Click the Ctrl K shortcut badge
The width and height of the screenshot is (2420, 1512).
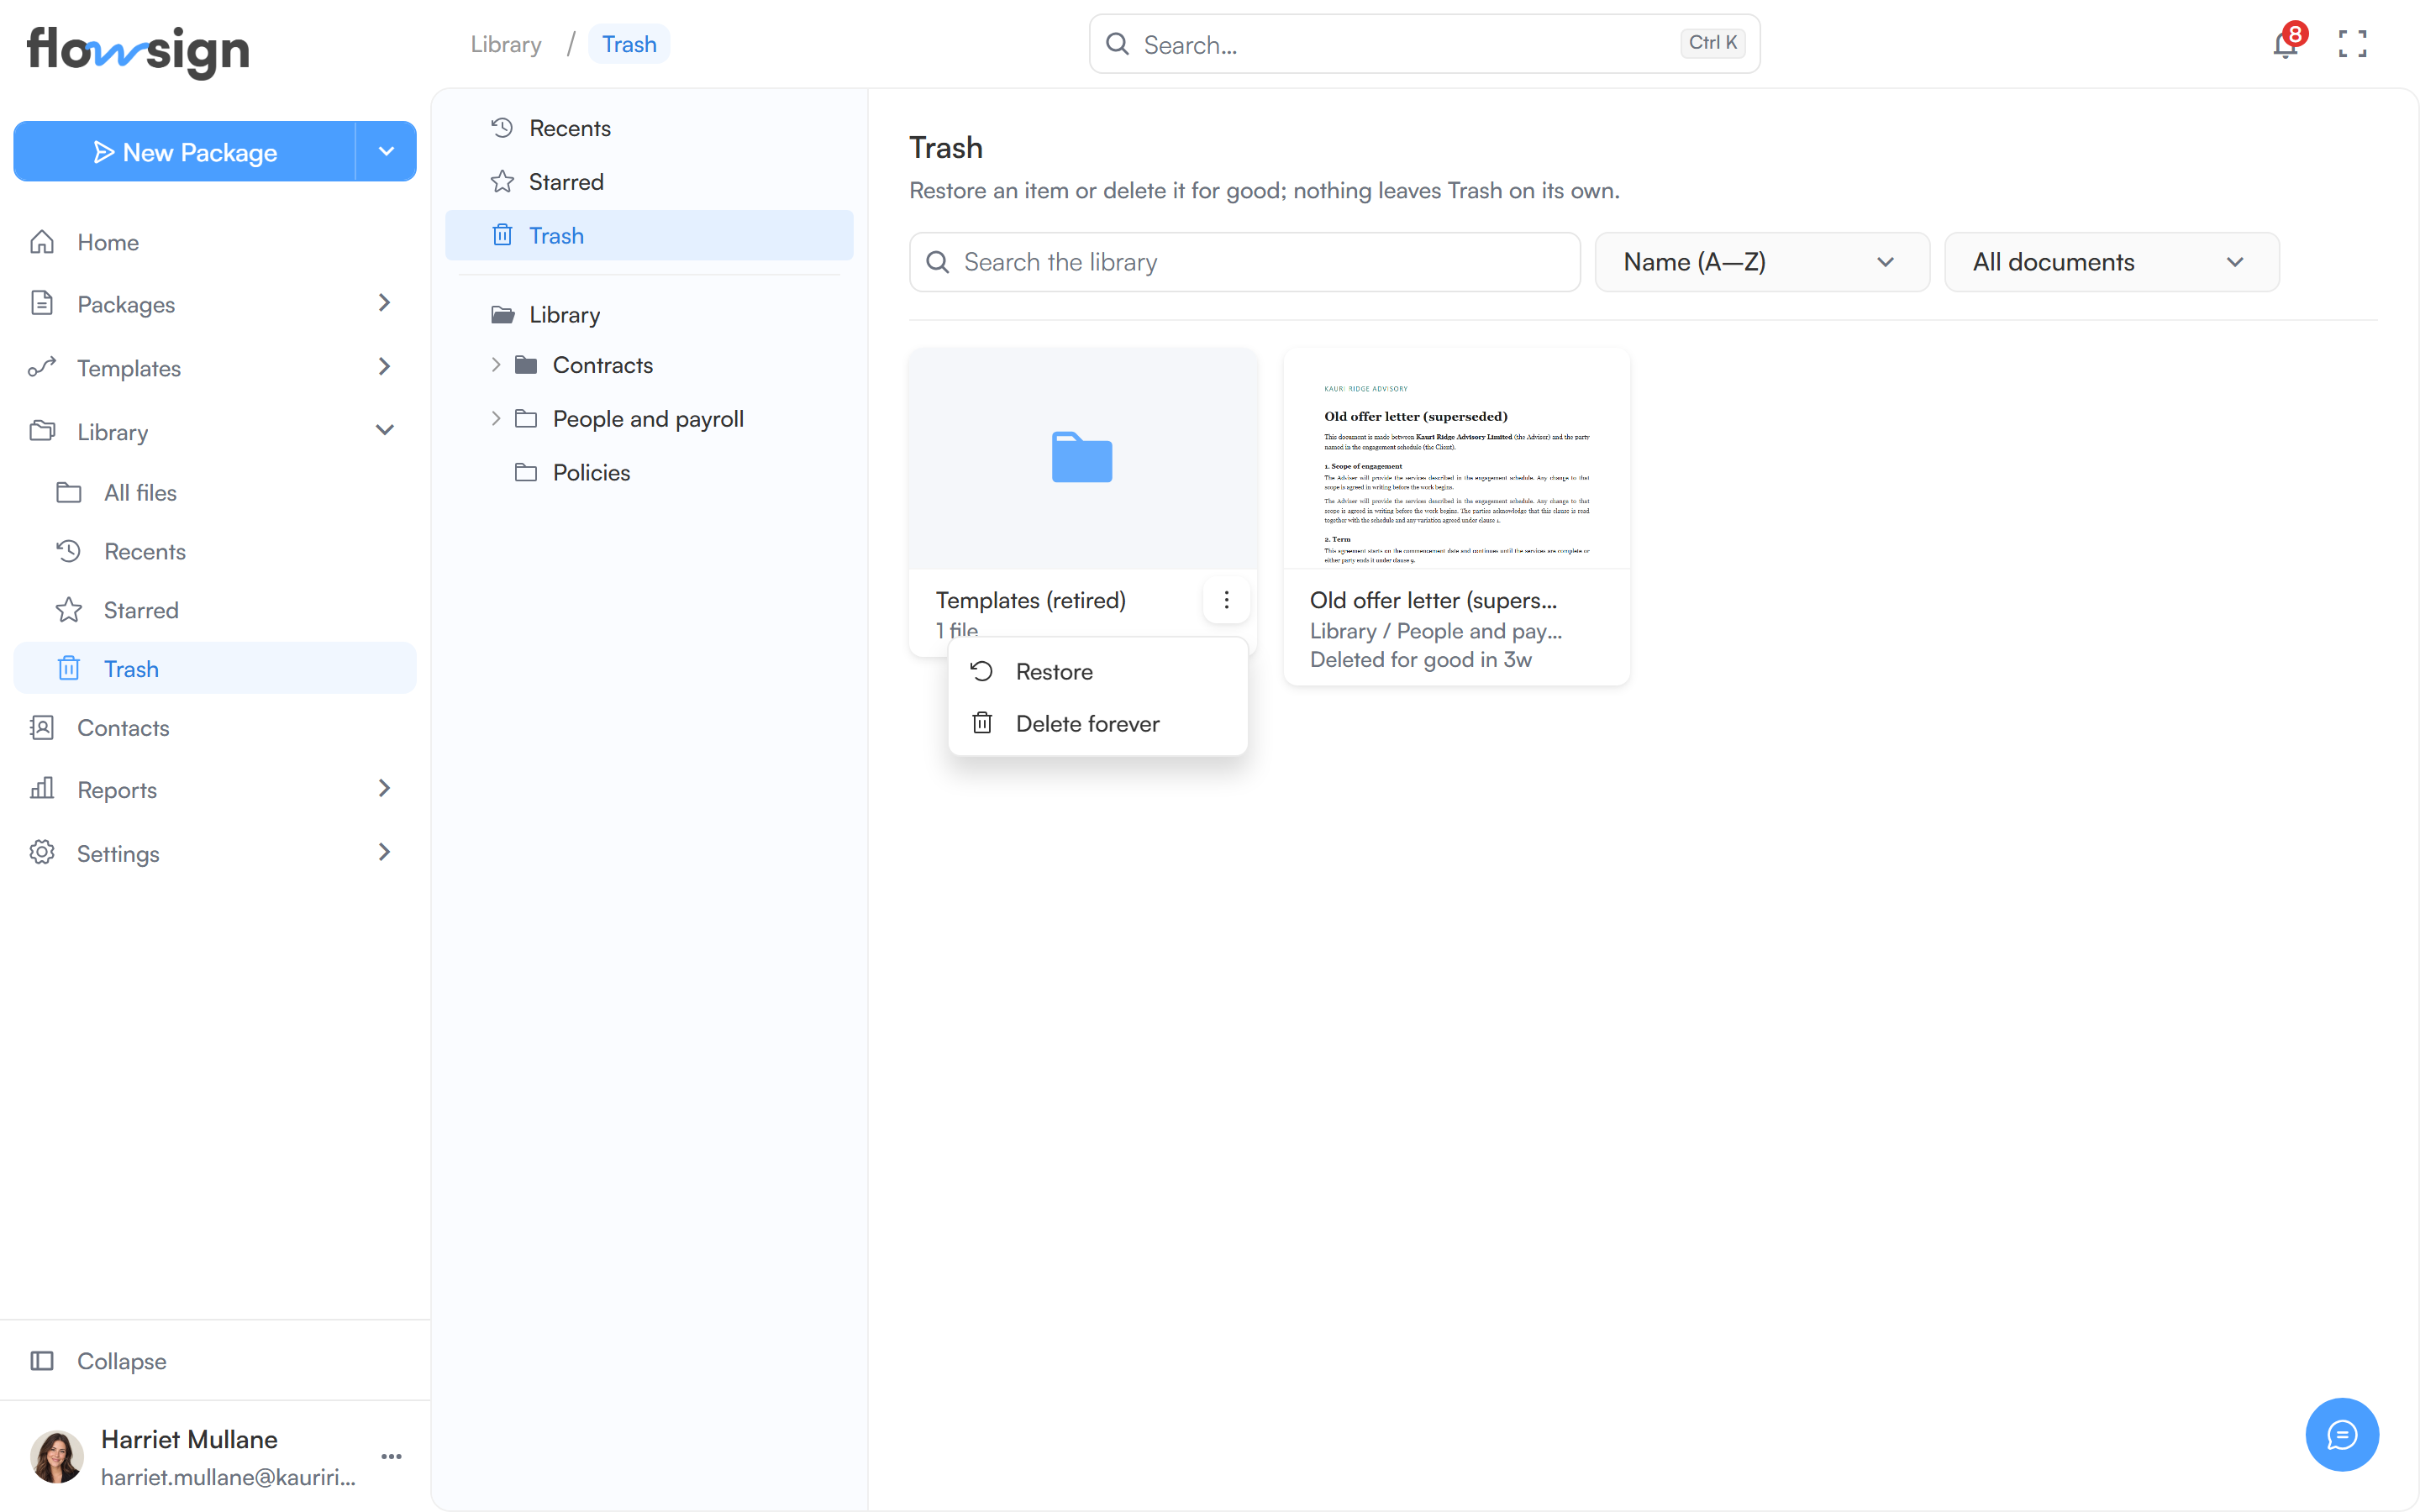(1713, 43)
